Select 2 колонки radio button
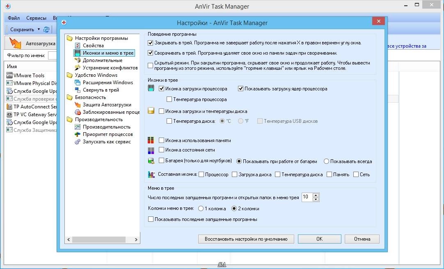The height and width of the screenshot is (269, 444). coord(234,208)
